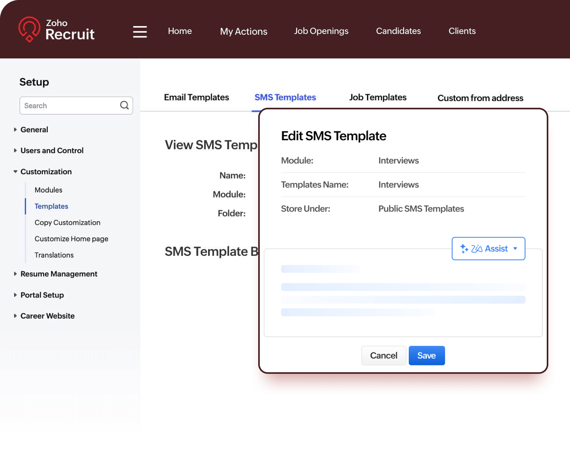Click the search magnifier icon in Setup
Viewport: 570px width, 450px height.
pos(125,105)
